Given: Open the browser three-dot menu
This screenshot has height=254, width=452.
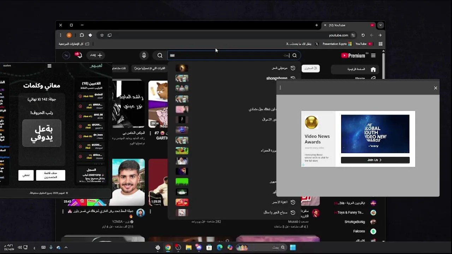Looking at the screenshot, I should point(60,35).
